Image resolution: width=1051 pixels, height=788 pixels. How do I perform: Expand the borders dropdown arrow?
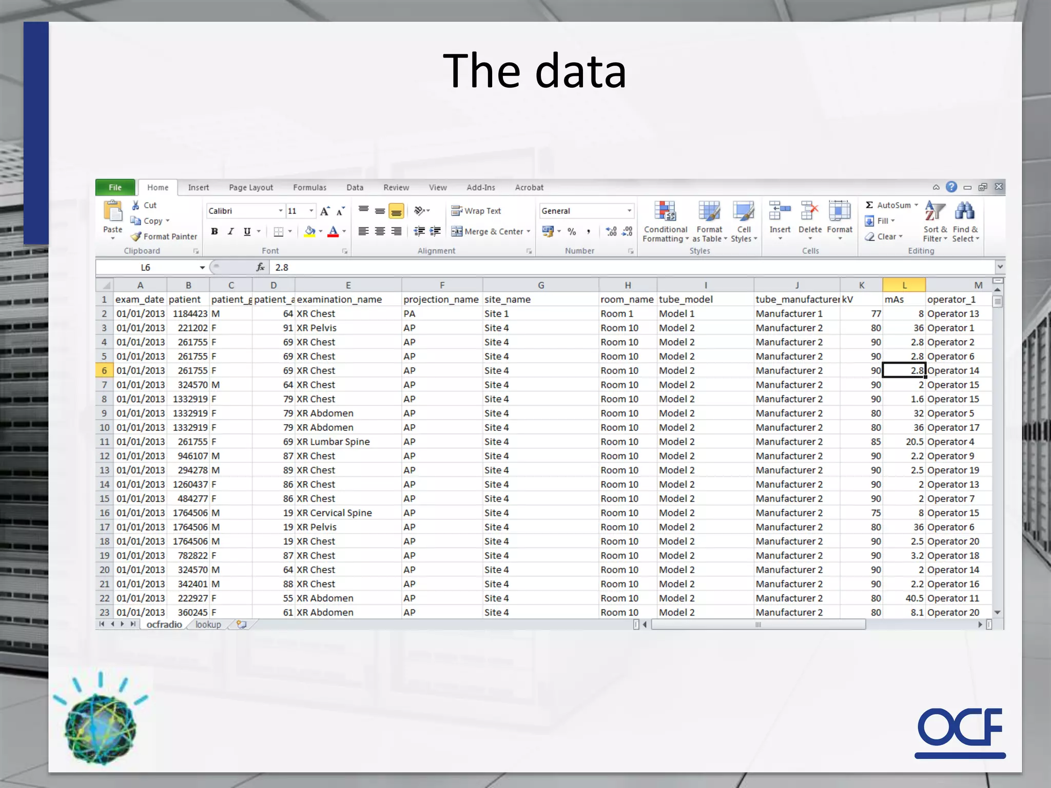click(290, 231)
